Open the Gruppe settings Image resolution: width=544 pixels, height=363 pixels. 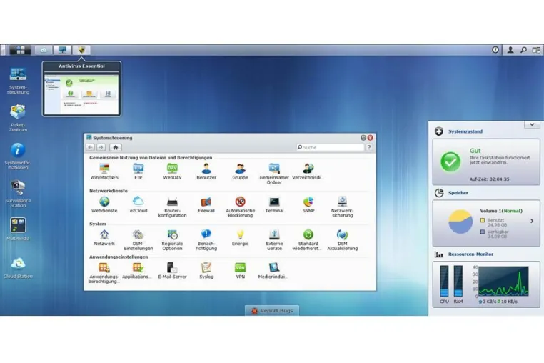240,171
